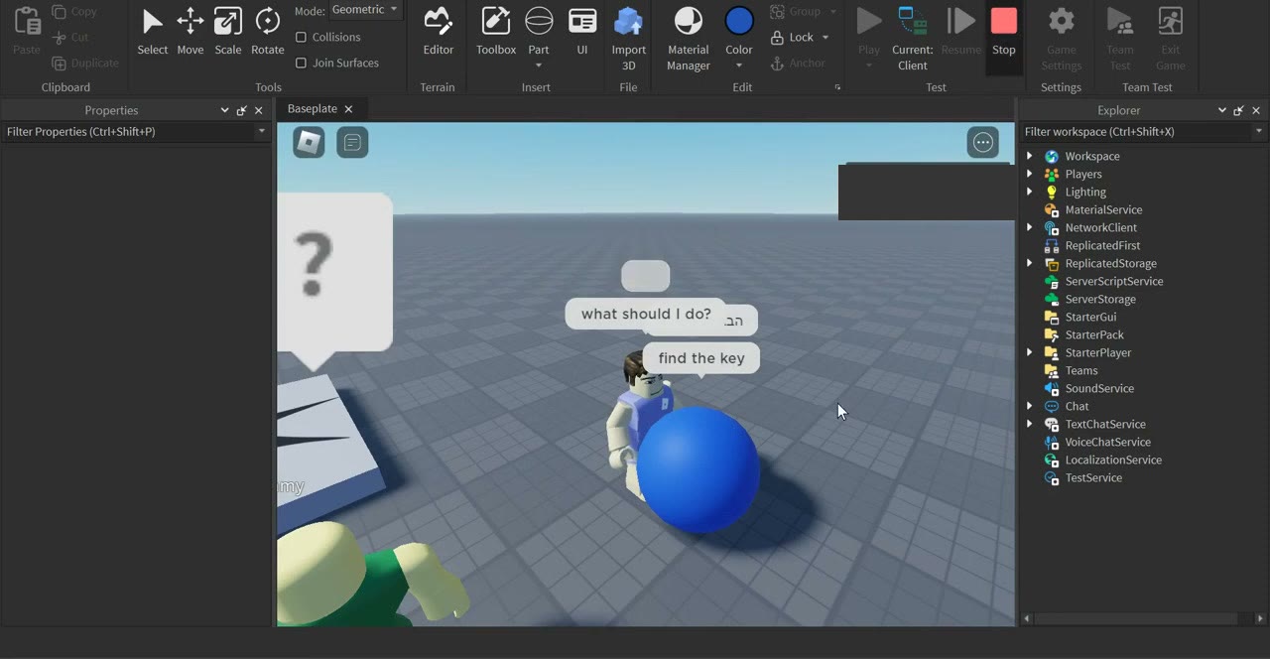The height and width of the screenshot is (659, 1270).
Task: Enable the Collisions checkbox
Action: click(302, 37)
